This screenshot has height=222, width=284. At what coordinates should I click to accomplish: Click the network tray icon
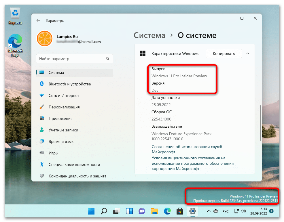[236, 211]
